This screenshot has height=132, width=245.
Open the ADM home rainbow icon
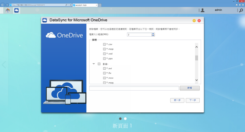(x=7, y=10)
